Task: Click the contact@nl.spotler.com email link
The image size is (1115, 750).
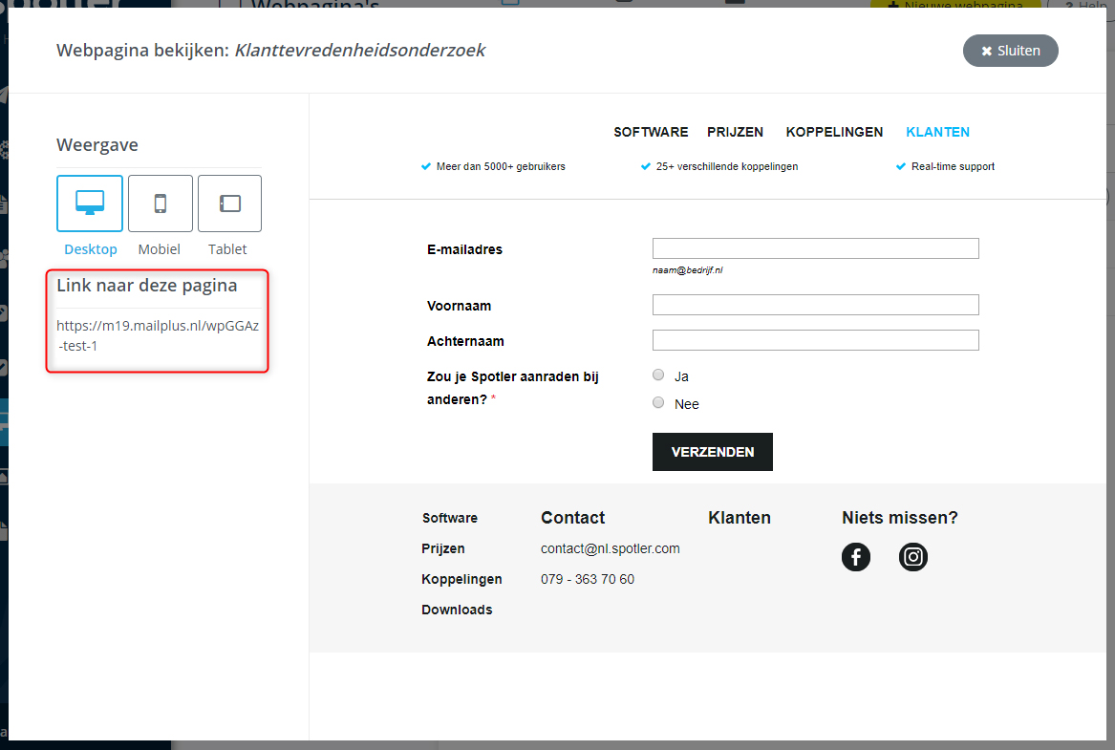Action: tap(610, 548)
